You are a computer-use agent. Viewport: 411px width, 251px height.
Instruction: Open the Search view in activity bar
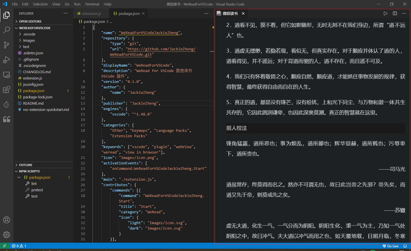click(x=7, y=30)
